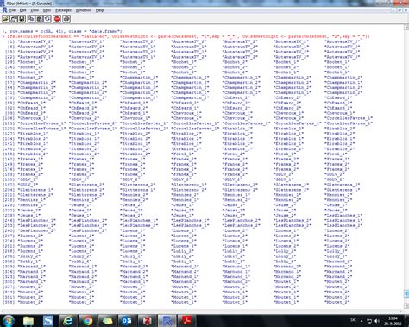Click the vertical scrollbar thumb
The width and height of the screenshot is (409, 327).
(406, 293)
